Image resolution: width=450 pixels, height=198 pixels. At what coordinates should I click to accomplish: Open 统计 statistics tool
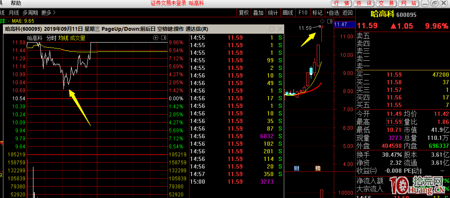(273, 13)
